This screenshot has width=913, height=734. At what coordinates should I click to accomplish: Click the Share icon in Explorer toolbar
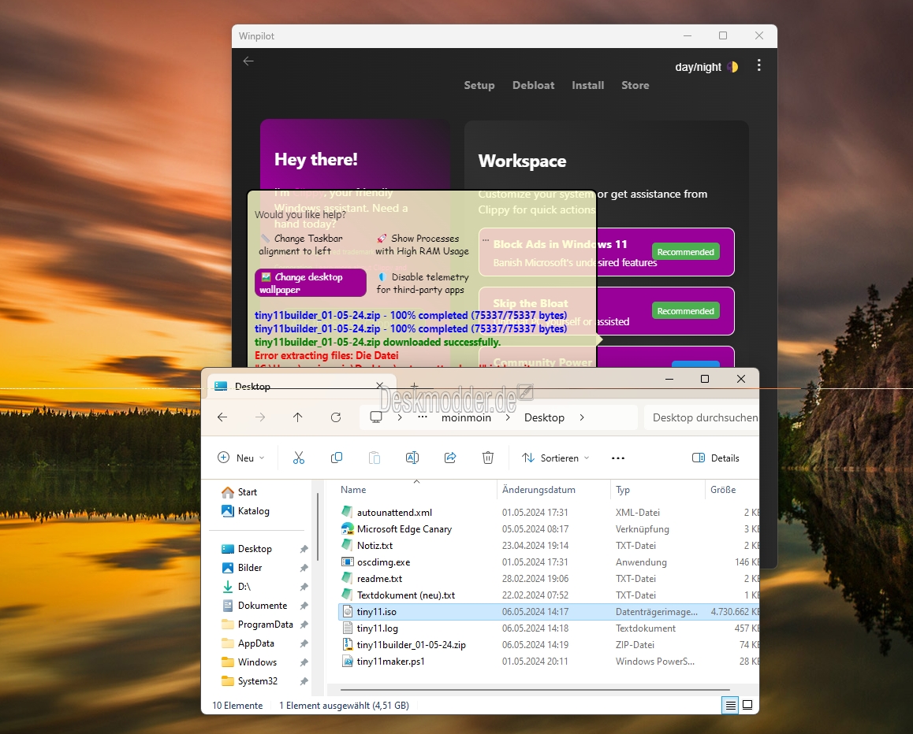pyautogui.click(x=450, y=458)
